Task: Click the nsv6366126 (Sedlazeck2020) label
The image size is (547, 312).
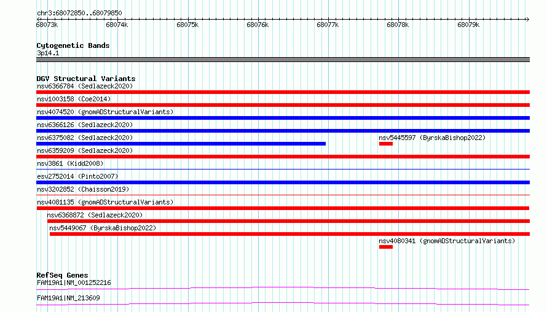Action: 85,125
